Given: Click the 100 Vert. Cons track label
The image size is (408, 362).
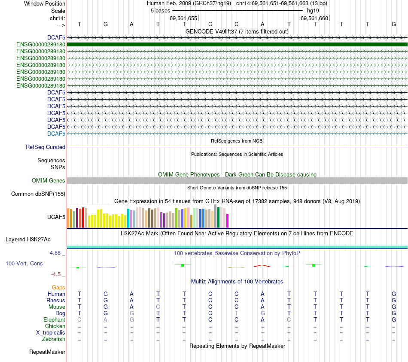Looking at the screenshot, I should pyautogui.click(x=24, y=263).
